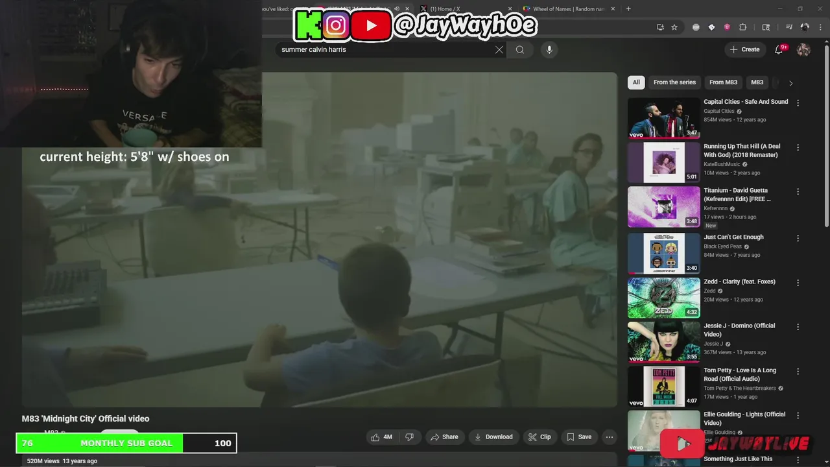
Task: Click "520M views 13 years ago" text
Action: click(62, 461)
